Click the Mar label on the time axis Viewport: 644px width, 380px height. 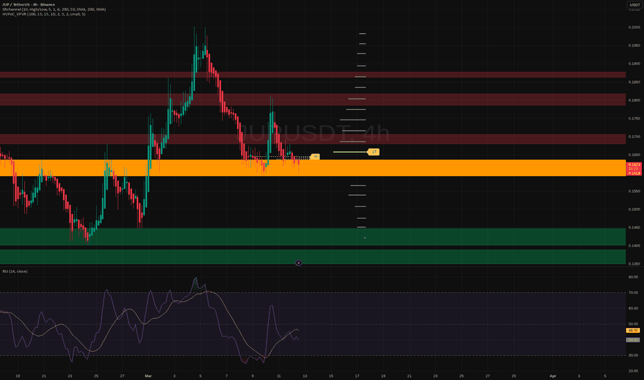click(x=149, y=376)
